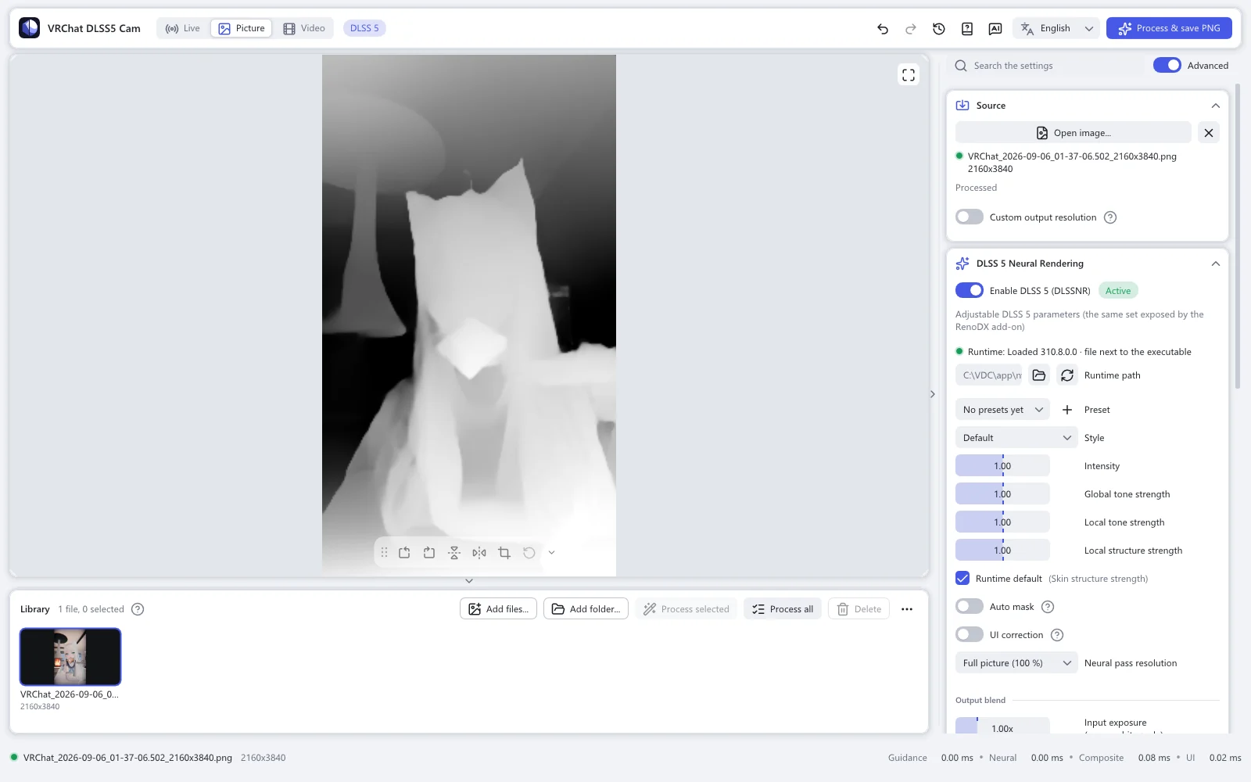This screenshot has height=782, width=1251.
Task: Collapse the DLSS 5 Neural Rendering section
Action: (x=1216, y=264)
